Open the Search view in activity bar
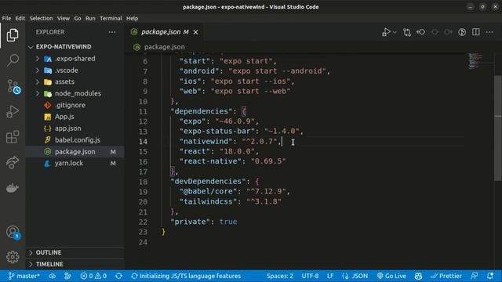Viewport: 502px width, 282px height. 13,60
